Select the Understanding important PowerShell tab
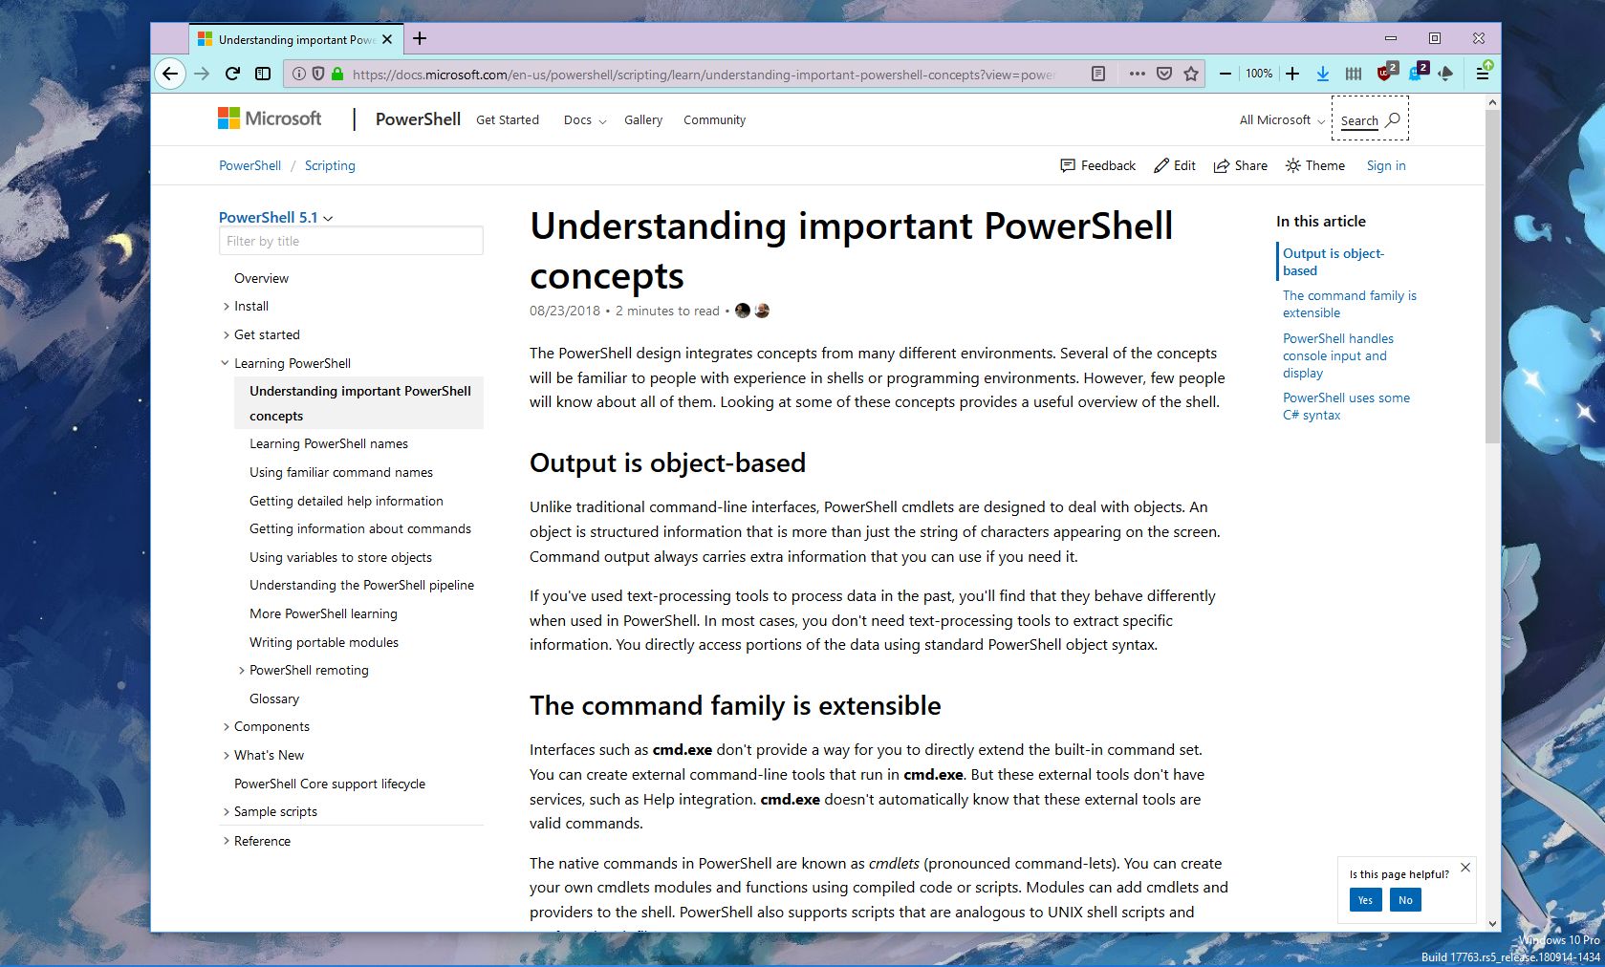The image size is (1605, 967). click(295, 39)
